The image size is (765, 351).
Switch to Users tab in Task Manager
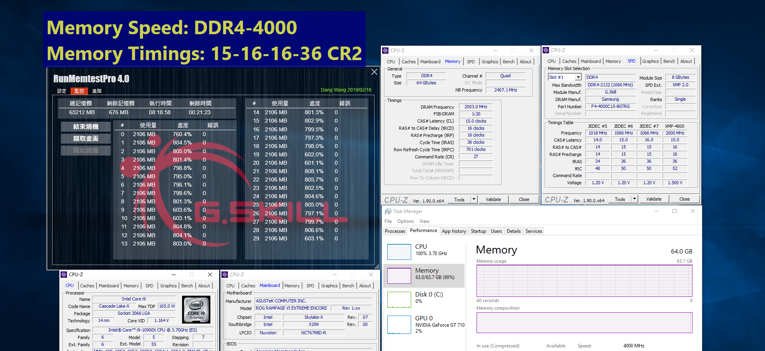(496, 231)
